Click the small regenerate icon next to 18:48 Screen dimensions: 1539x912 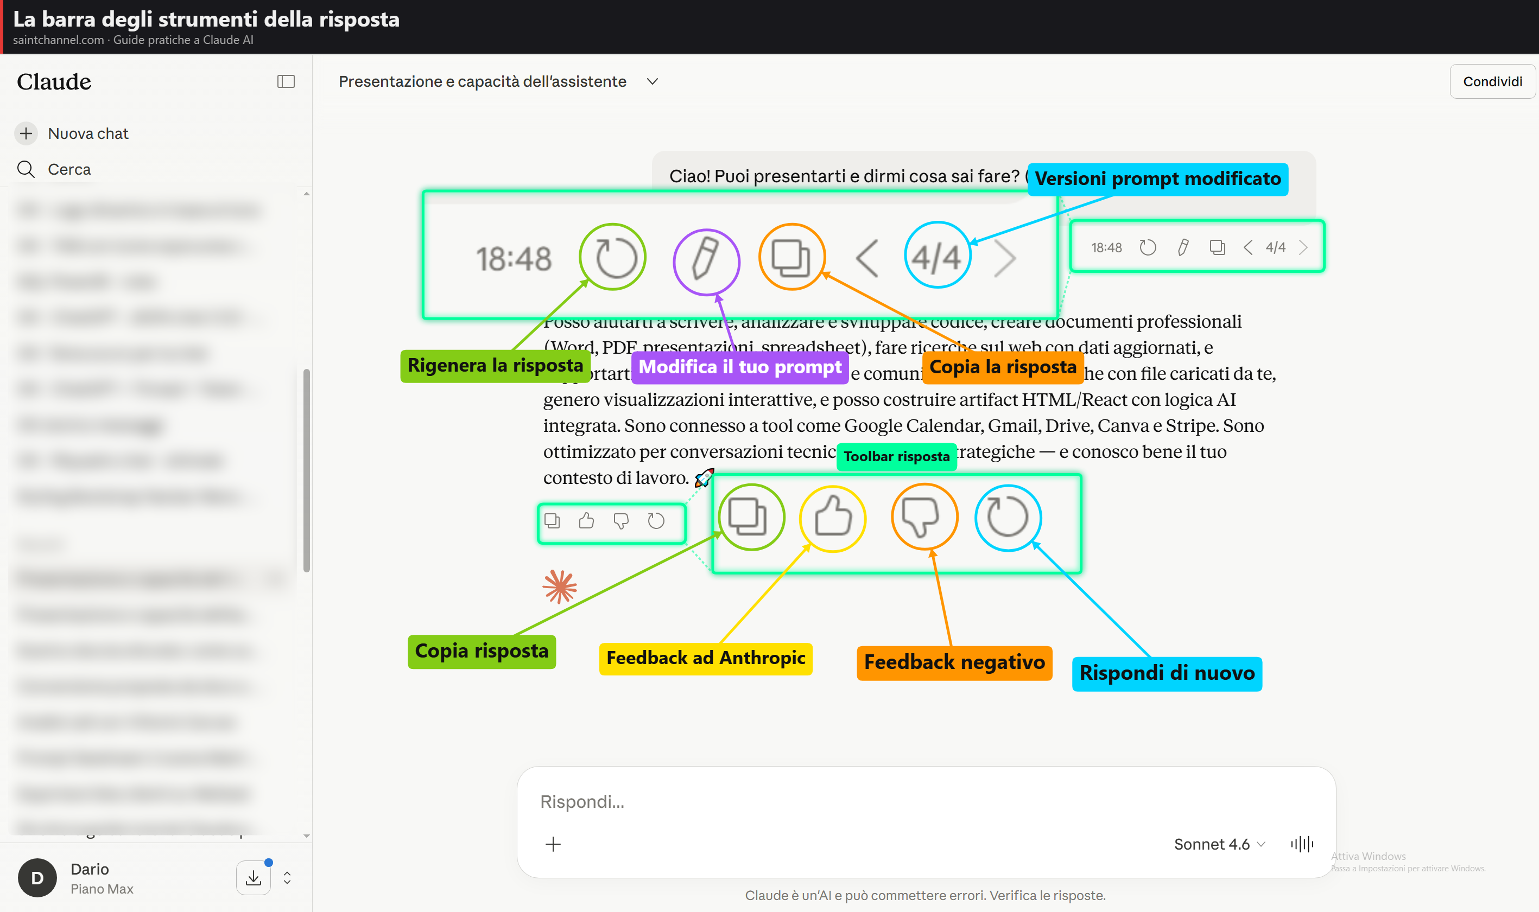tap(1148, 247)
